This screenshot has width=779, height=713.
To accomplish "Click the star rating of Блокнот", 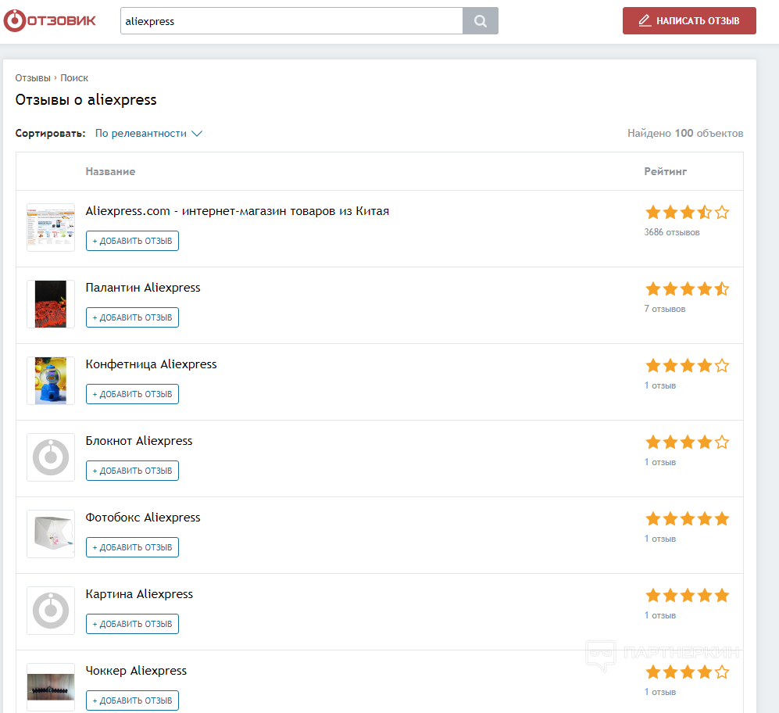I will pyautogui.click(x=687, y=442).
